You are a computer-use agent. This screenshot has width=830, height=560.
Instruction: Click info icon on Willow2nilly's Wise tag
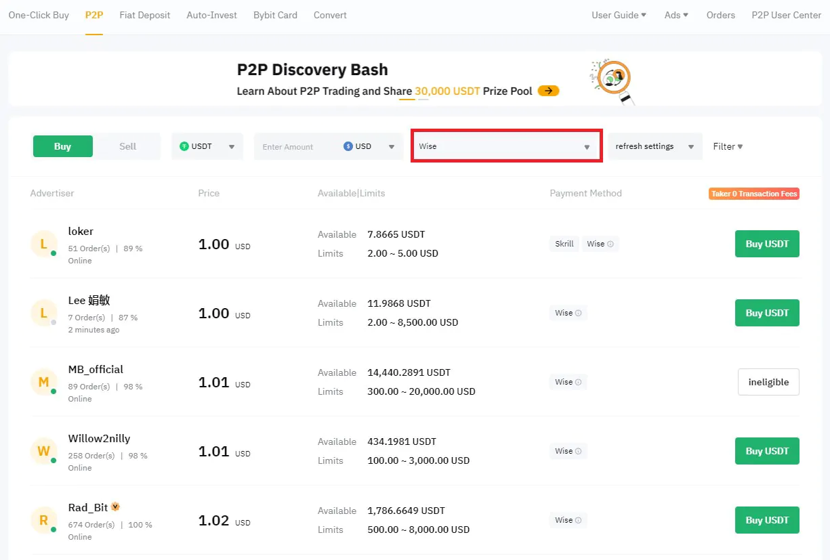[578, 451]
